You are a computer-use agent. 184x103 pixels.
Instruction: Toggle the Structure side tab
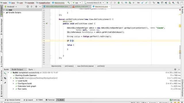(x=1, y=62)
